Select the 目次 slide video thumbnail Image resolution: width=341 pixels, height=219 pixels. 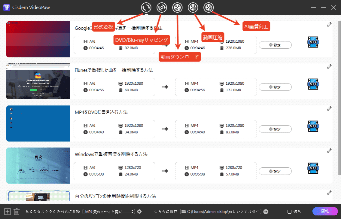38,165
